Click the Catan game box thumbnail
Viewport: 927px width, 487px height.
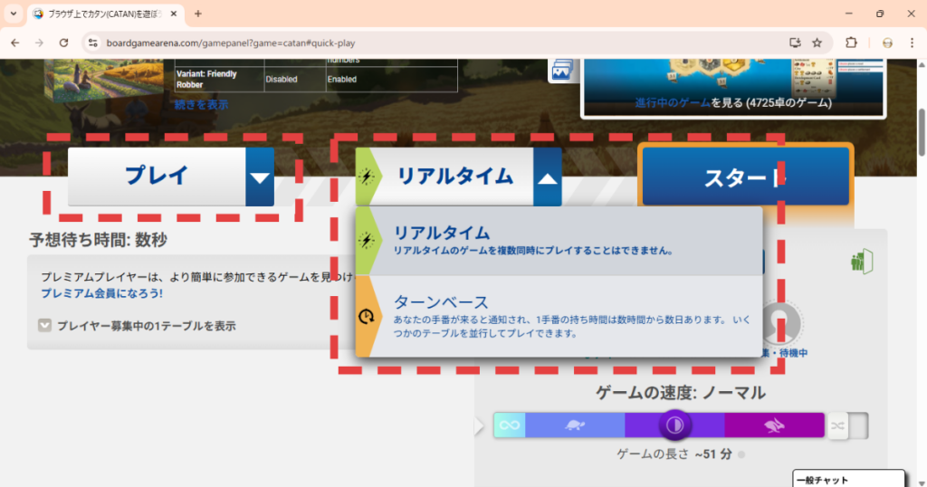(x=104, y=79)
